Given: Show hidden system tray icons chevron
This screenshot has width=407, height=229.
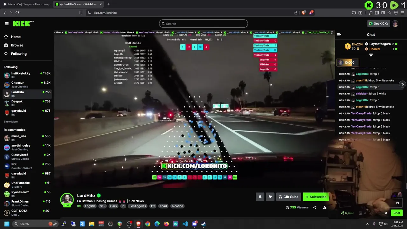Looking at the screenshot, I should [x=367, y=224].
